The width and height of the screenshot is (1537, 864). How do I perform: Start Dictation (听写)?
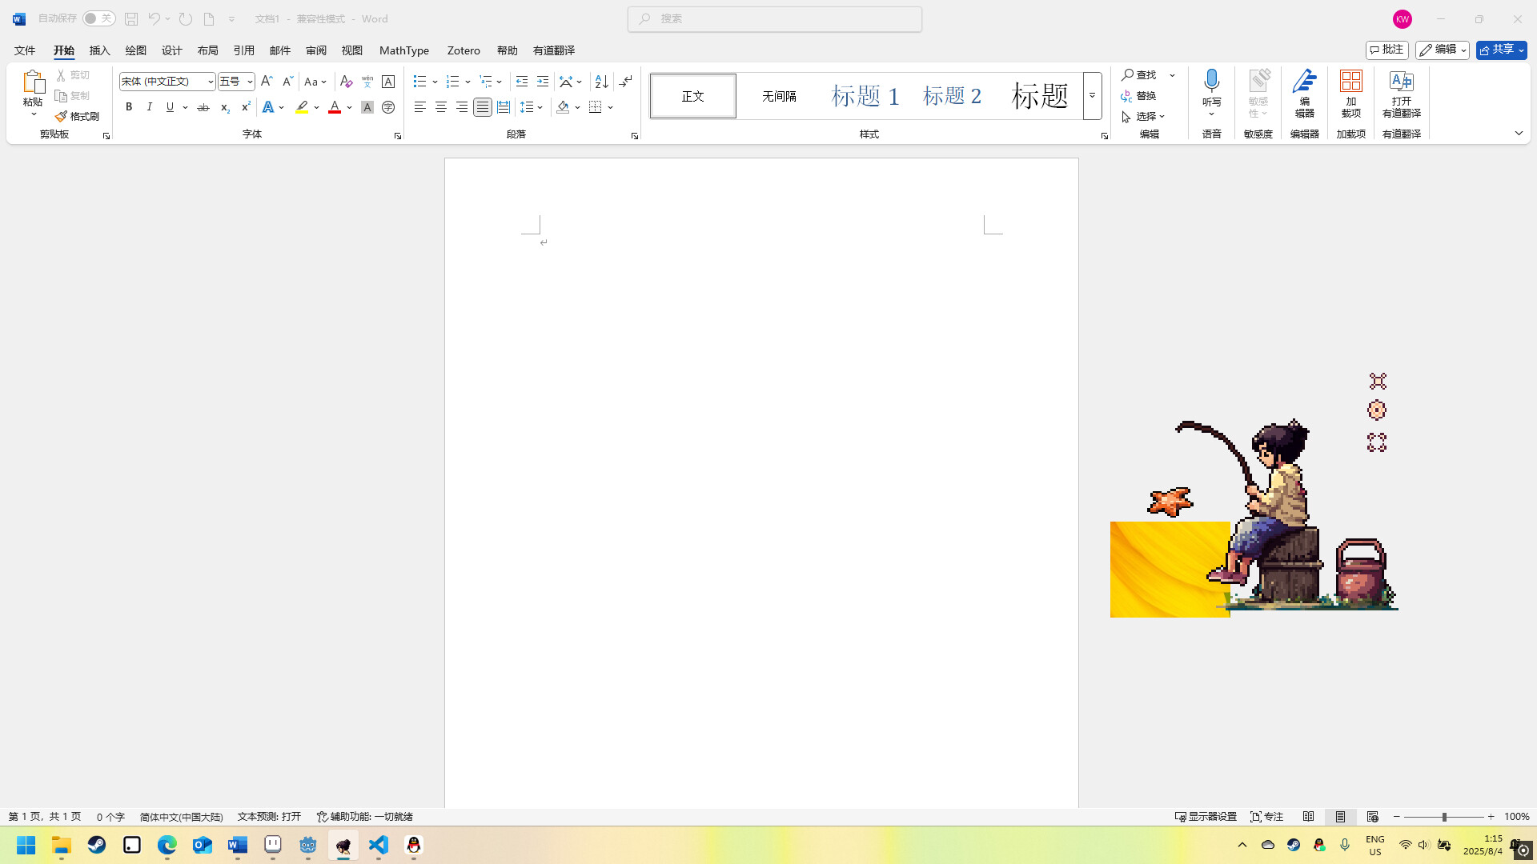1211,90
